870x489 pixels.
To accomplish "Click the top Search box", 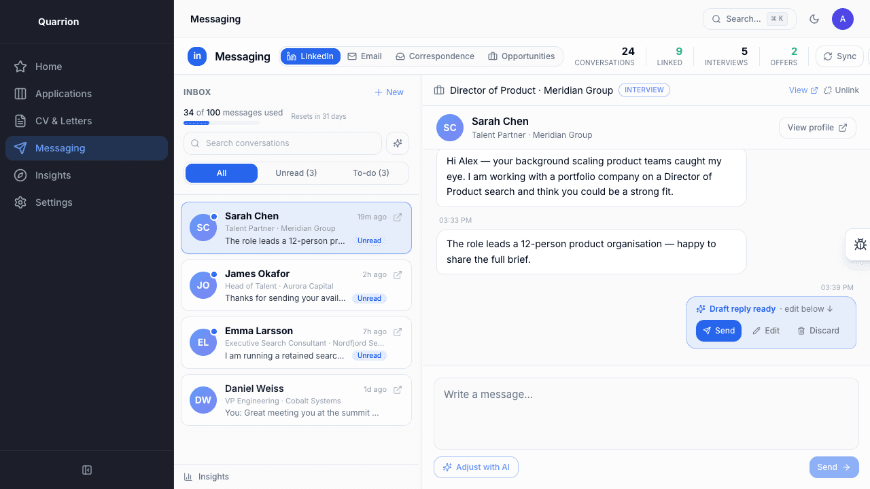I will [749, 19].
